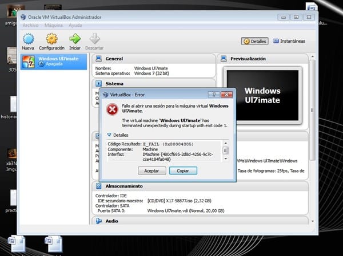Click the Audio section icon

[x=99, y=221]
